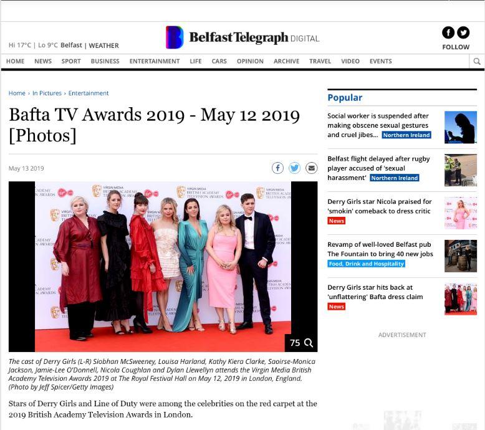Read the Fountain pub revamp story
Image resolution: width=485 pixels, height=430 pixels.
click(380, 249)
